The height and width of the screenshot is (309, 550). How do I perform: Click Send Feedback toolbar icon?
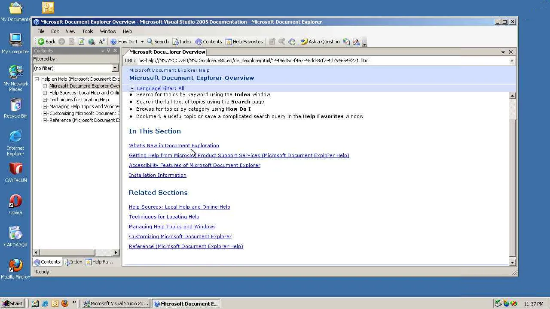coord(356,42)
